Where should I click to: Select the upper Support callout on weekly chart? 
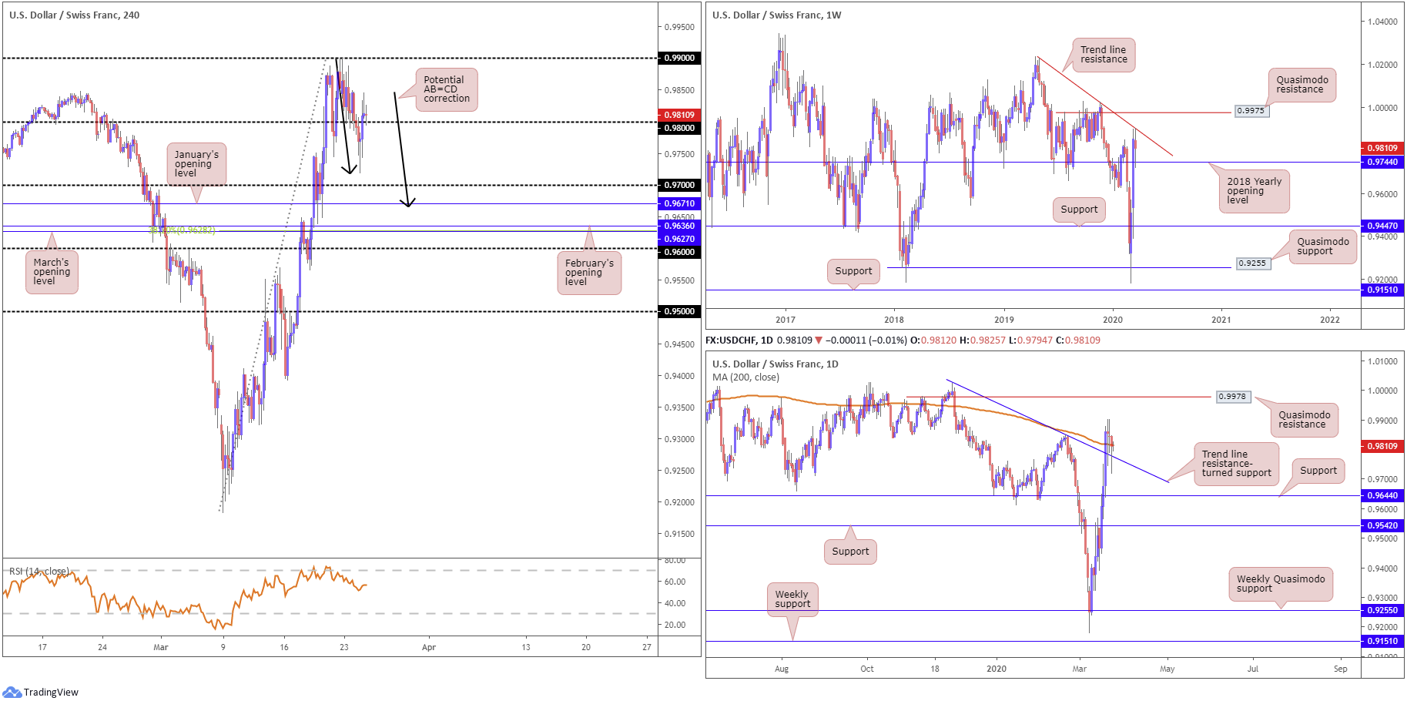(1079, 210)
